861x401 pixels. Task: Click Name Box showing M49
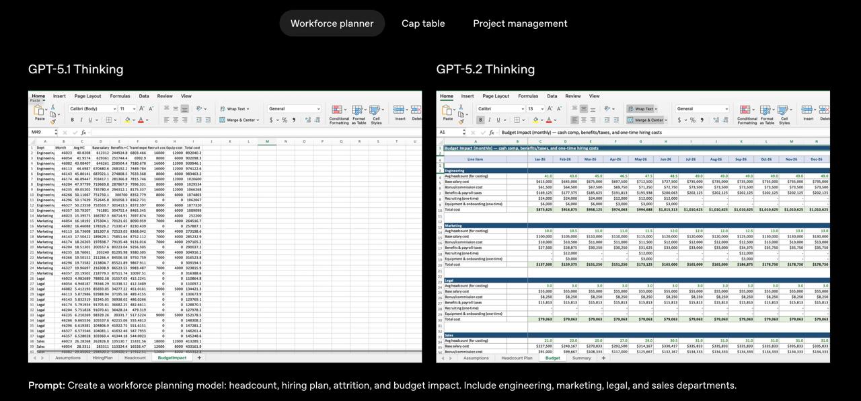43,133
